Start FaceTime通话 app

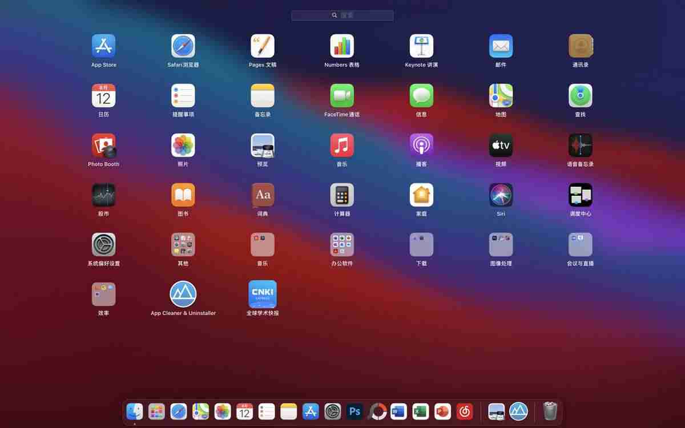[342, 96]
